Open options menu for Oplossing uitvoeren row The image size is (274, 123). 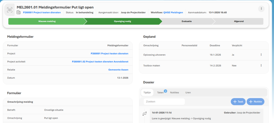(261, 55)
